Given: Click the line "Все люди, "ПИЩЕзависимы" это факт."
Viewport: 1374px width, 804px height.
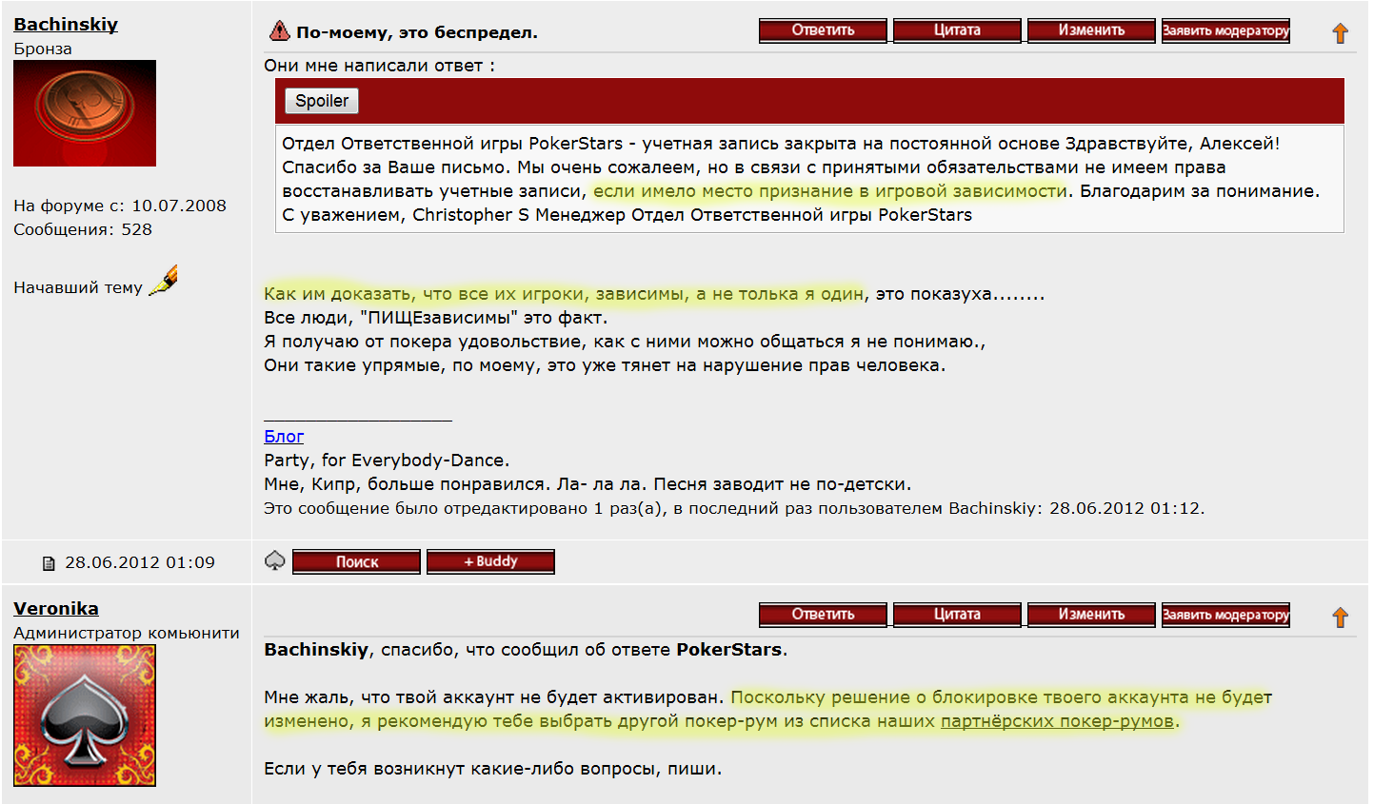Looking at the screenshot, I should 435,318.
